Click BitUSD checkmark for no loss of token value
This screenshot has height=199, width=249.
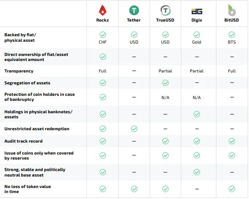tap(232, 189)
